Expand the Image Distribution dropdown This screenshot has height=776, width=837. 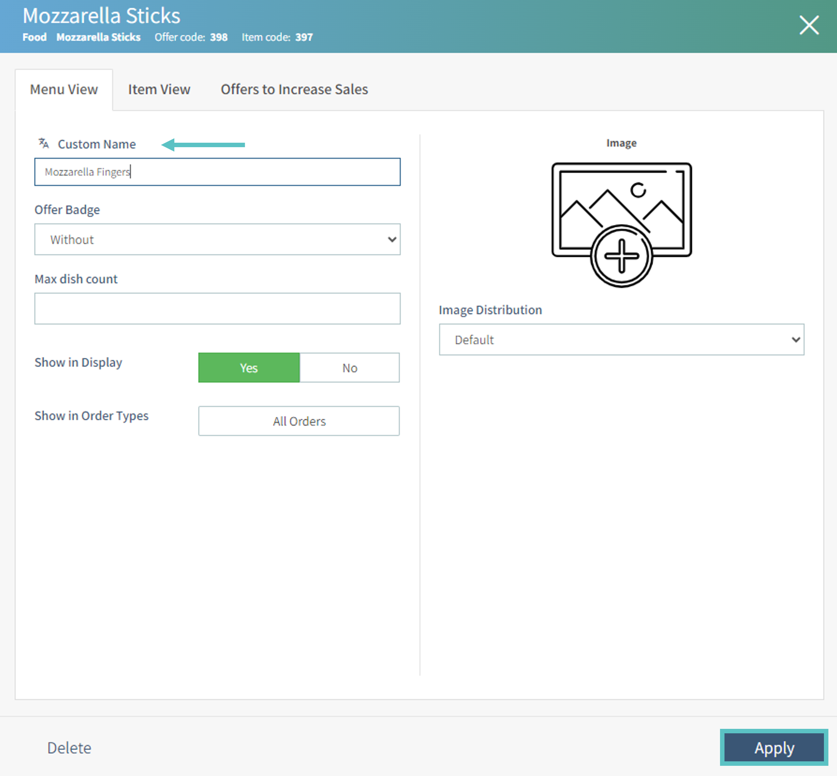click(621, 339)
